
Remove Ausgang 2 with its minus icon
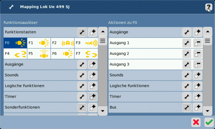pyautogui.click(x=198, y=54)
